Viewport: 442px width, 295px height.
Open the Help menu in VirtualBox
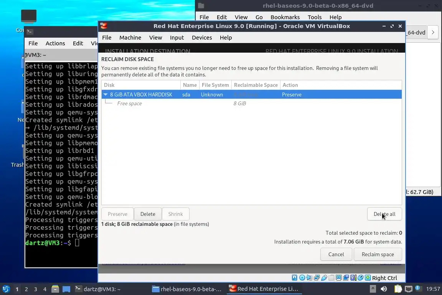point(226,38)
